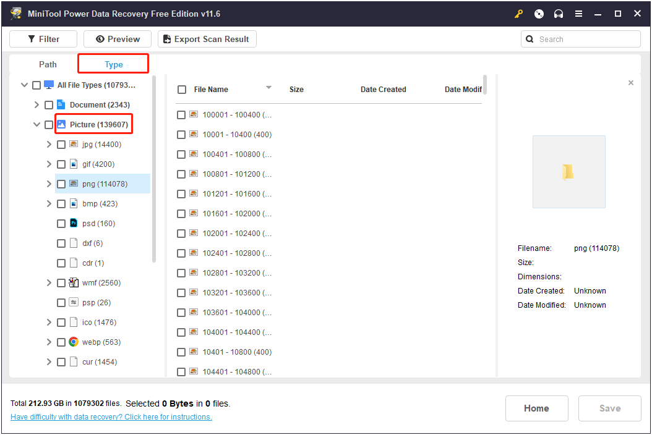Click the wmf file type icon
This screenshot has height=435, width=652.
(x=74, y=282)
